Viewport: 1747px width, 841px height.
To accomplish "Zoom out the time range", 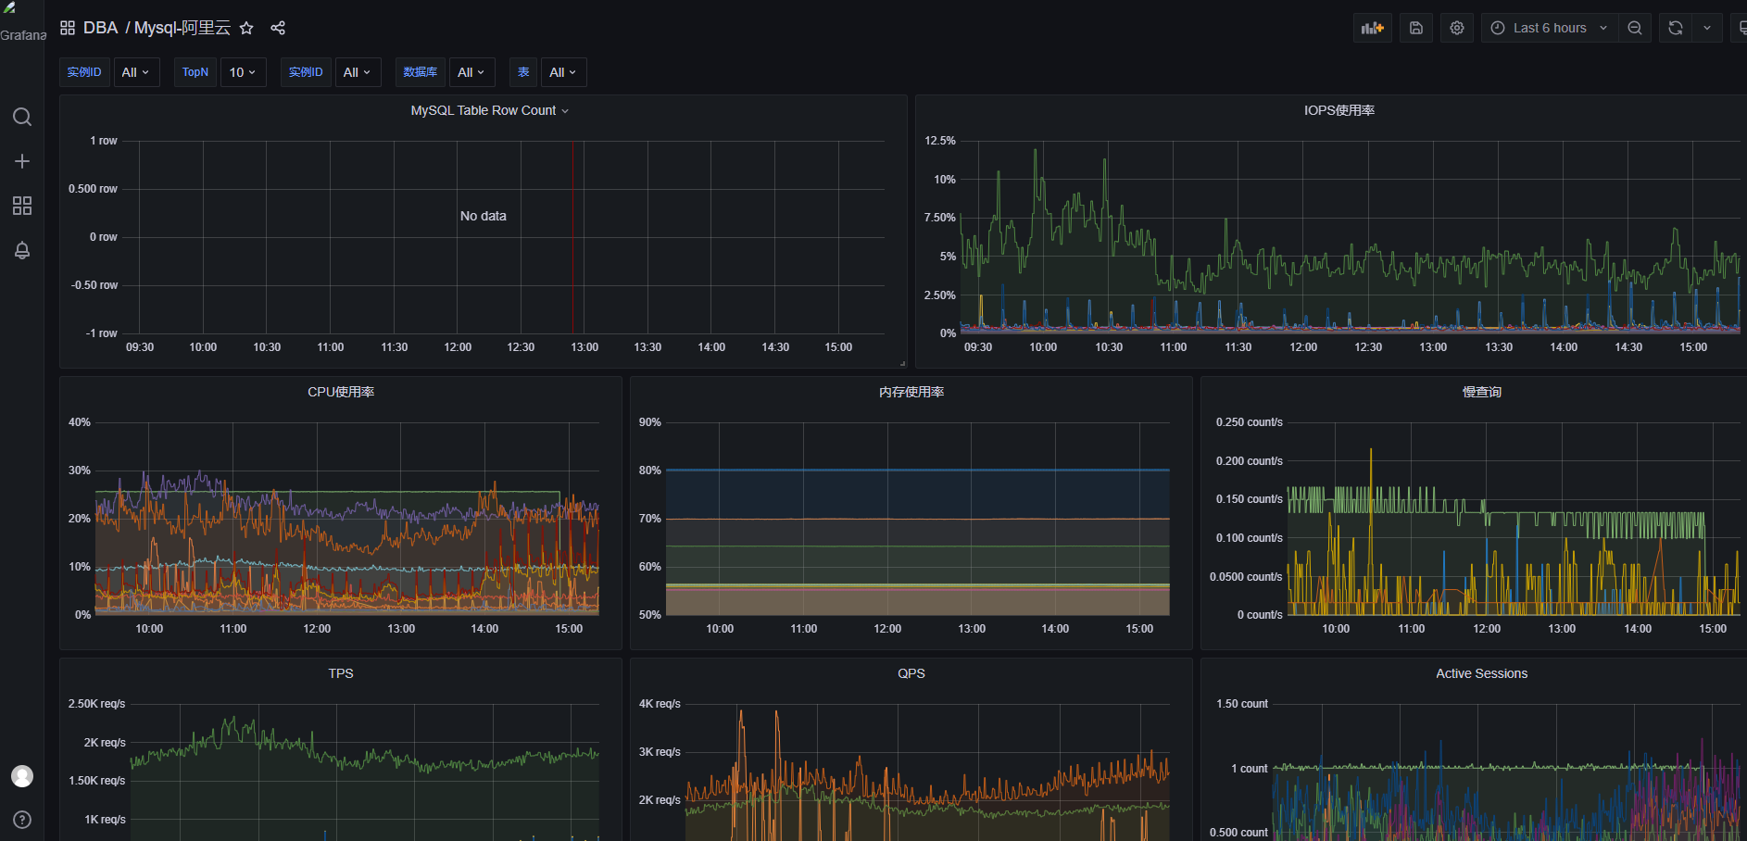I will pyautogui.click(x=1635, y=28).
